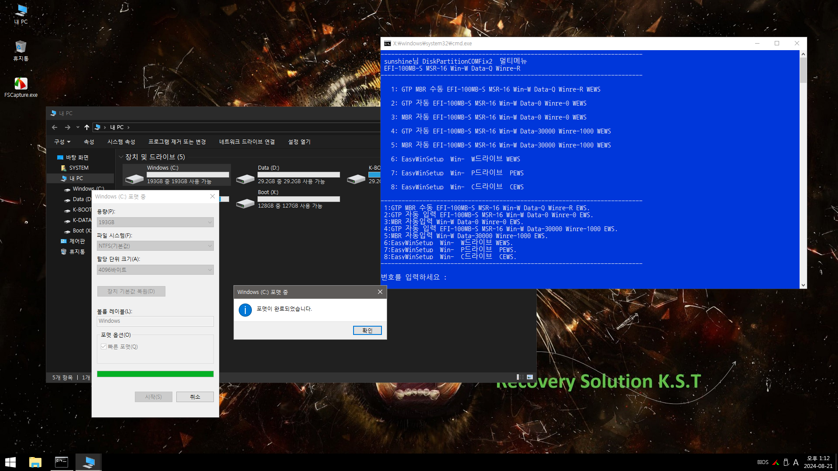This screenshot has height=471, width=838.
Task: Click 속성 in explorer toolbar
Action: (x=89, y=142)
